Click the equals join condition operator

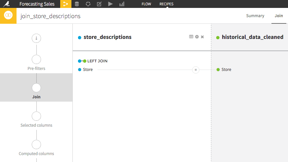(x=196, y=70)
